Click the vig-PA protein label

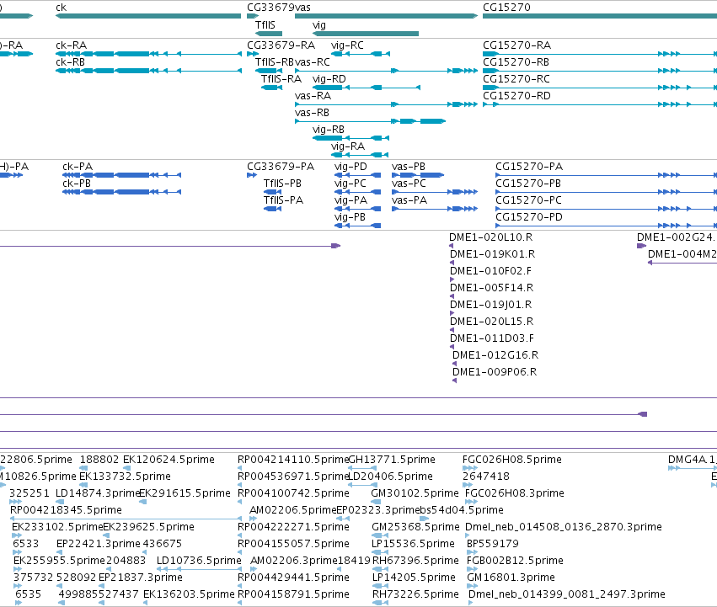click(x=350, y=200)
